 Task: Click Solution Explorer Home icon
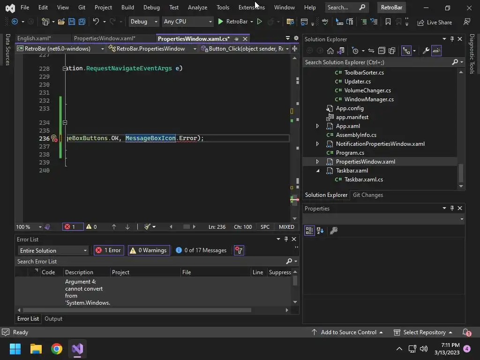click(x=330, y=51)
